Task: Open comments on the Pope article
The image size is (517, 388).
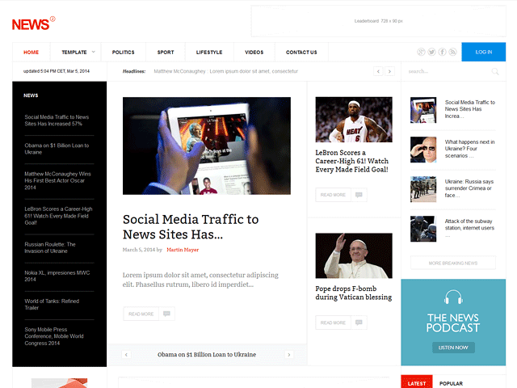Action: [359, 323]
